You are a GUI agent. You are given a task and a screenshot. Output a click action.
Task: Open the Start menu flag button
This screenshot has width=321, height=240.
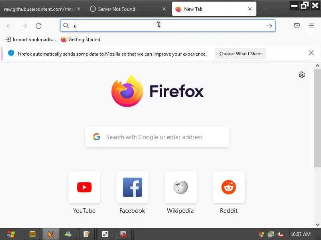11,234
